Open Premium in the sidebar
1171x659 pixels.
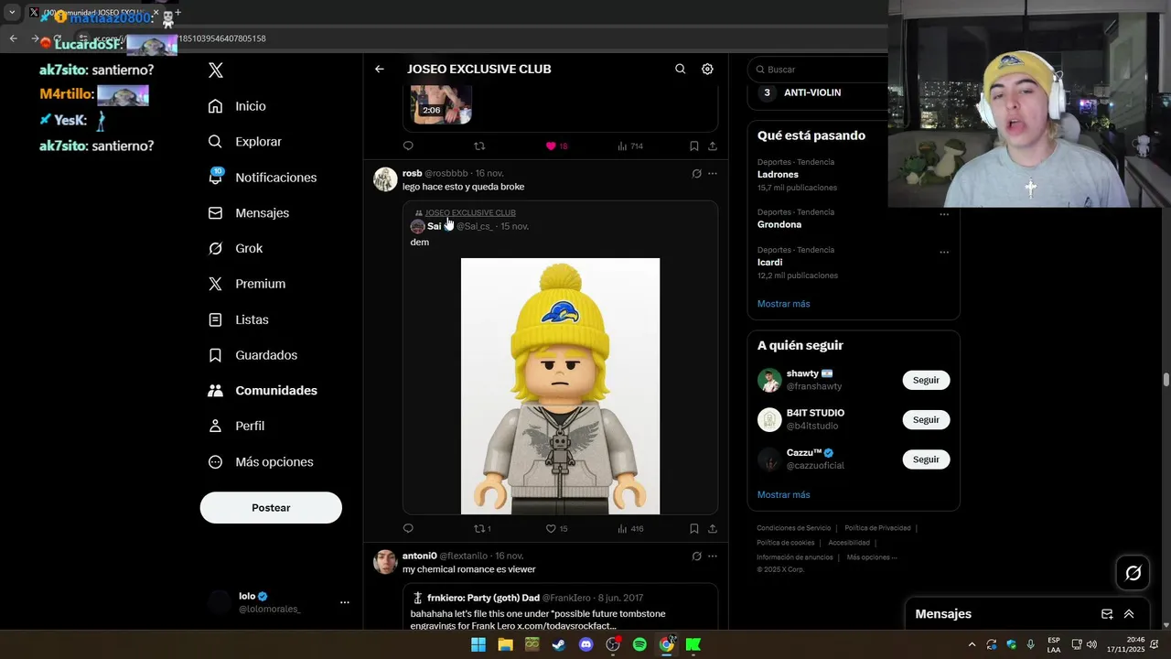point(246,284)
